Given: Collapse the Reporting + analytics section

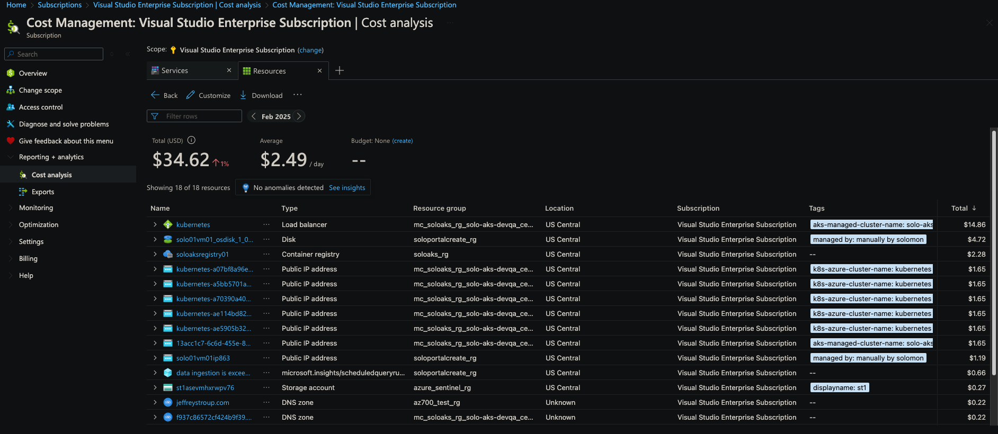Looking at the screenshot, I should (x=11, y=157).
